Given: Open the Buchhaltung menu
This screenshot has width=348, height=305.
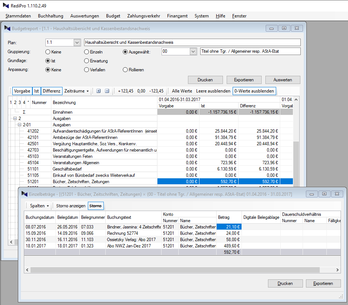Looking at the screenshot, I should (51, 16).
